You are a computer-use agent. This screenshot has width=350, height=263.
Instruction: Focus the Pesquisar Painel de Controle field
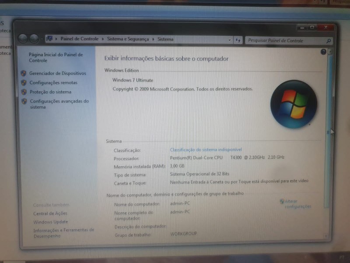coord(284,40)
